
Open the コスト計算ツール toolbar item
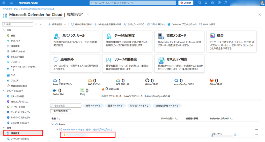[156, 24]
